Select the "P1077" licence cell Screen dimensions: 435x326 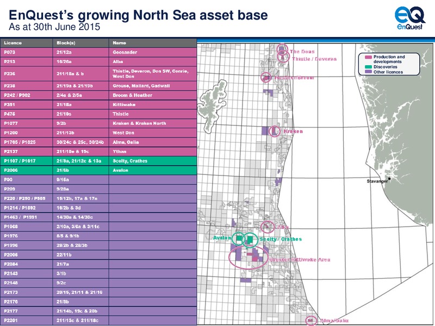pos(26,123)
